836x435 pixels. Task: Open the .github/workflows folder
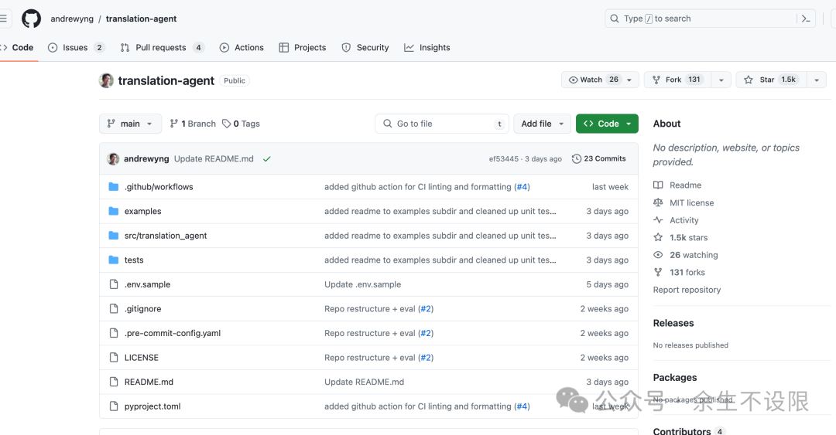point(159,187)
